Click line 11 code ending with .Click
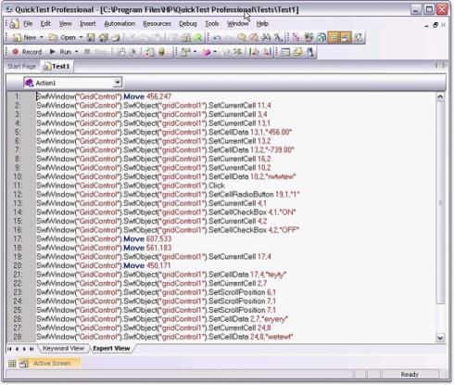 tap(131, 186)
